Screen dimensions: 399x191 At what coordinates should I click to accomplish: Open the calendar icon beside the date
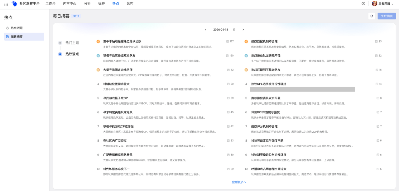[x=234, y=30]
